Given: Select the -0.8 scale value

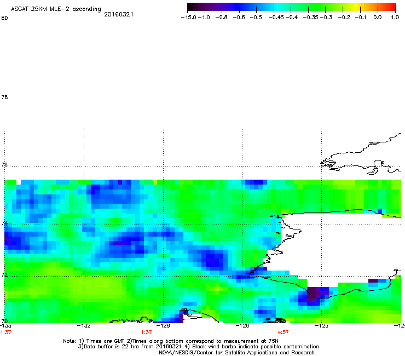Looking at the screenshot, I should click(221, 18).
